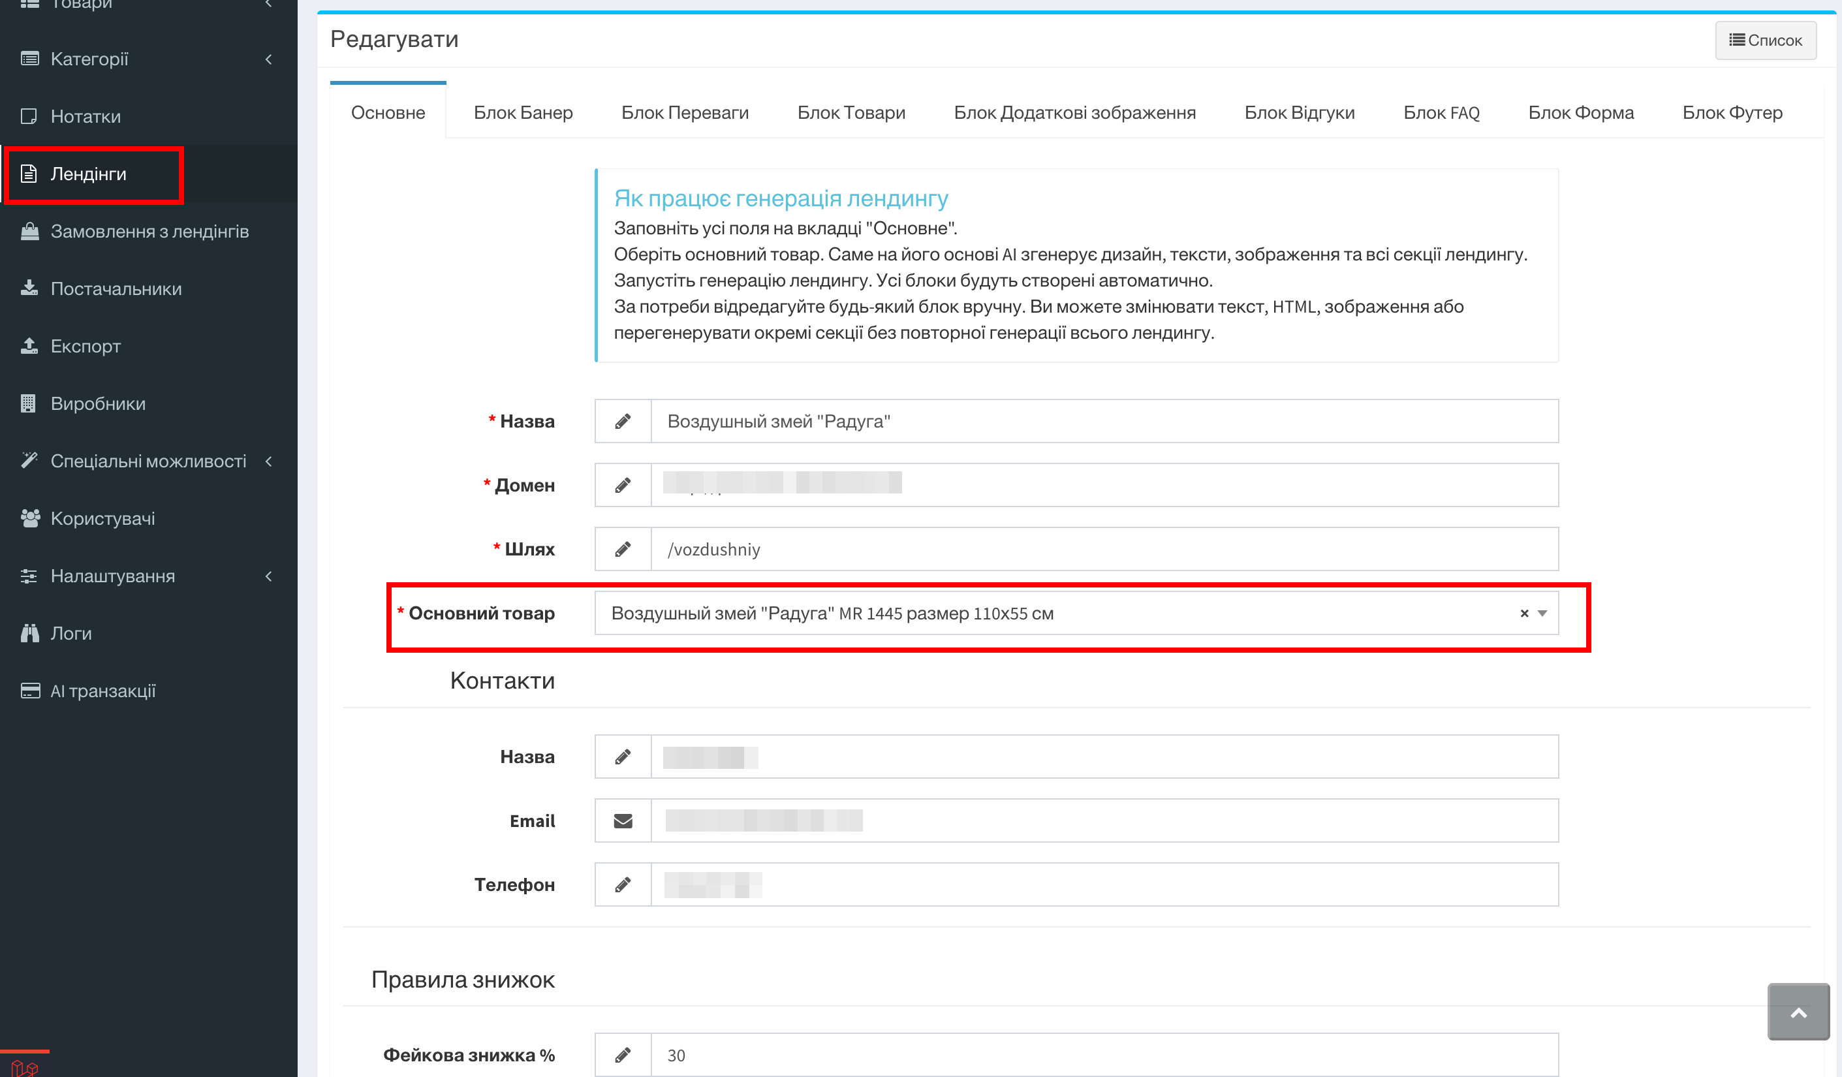
Task: Click the Логи binoculars icon
Action: 29,633
